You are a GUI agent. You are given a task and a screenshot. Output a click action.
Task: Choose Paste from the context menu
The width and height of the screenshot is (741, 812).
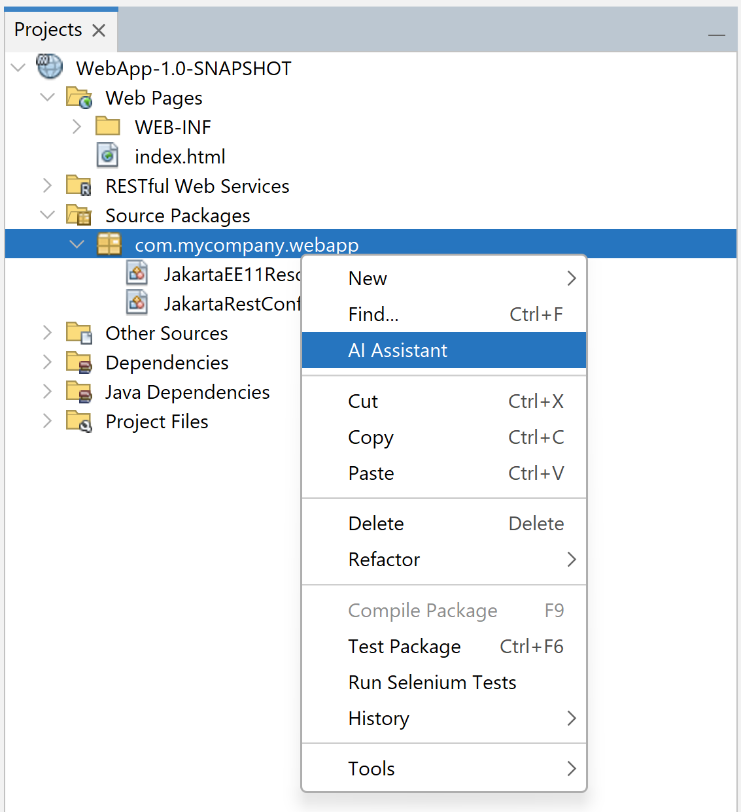click(x=444, y=473)
